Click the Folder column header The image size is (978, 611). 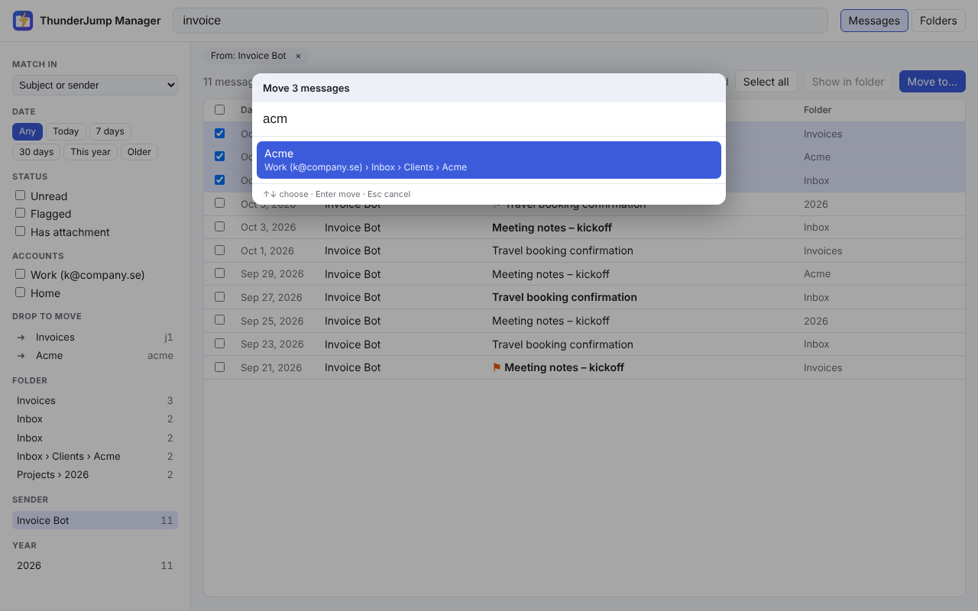(817, 110)
